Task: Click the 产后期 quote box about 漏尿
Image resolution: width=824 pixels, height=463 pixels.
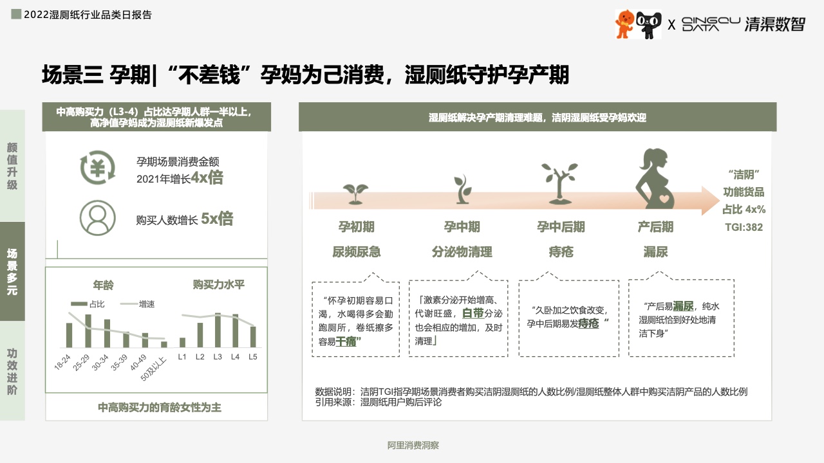Action: tap(681, 318)
